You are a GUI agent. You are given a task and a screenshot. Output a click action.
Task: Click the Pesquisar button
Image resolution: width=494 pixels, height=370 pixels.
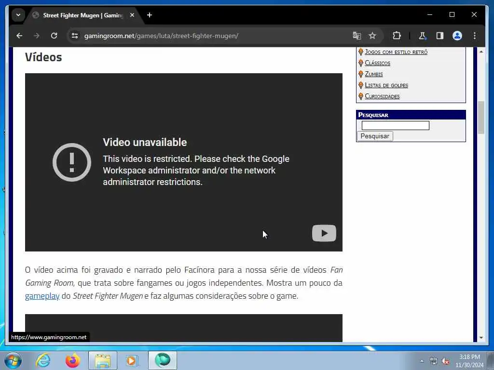[375, 136]
